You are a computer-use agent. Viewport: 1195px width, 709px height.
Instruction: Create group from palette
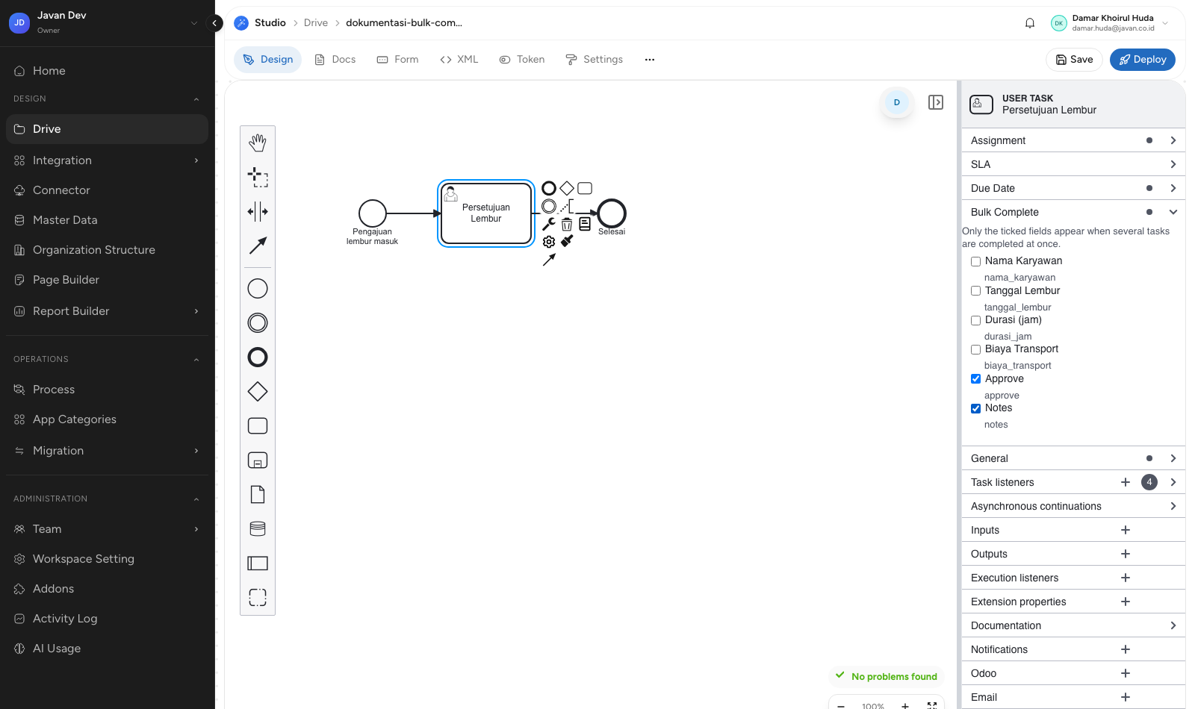tap(258, 597)
